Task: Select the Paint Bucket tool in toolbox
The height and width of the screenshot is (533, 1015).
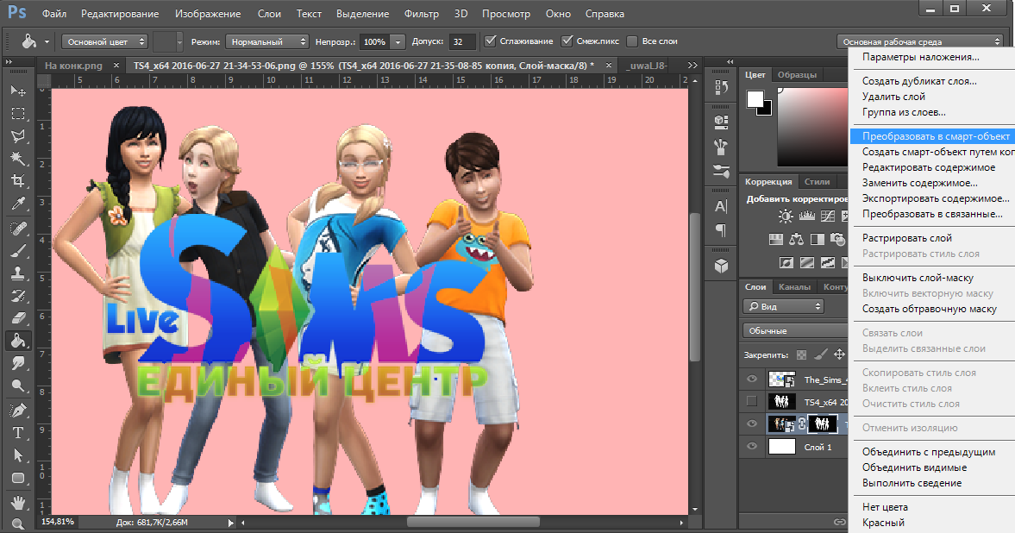Action: click(x=18, y=341)
